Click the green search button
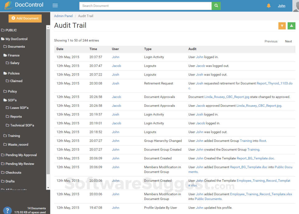This screenshot has height=214, width=299. 216,6
